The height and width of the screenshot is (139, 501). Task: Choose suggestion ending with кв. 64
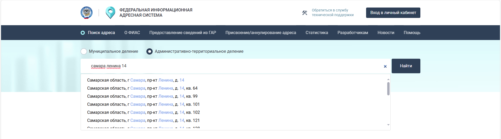click(x=142, y=88)
